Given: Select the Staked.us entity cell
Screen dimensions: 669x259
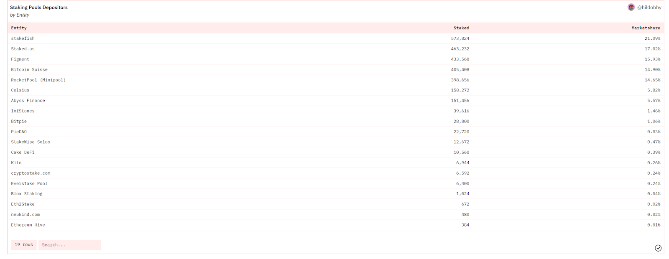Looking at the screenshot, I should (23, 49).
